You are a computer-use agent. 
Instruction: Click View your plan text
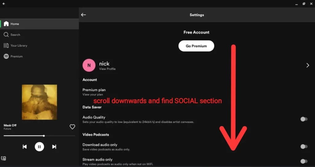pyautogui.click(x=93, y=94)
